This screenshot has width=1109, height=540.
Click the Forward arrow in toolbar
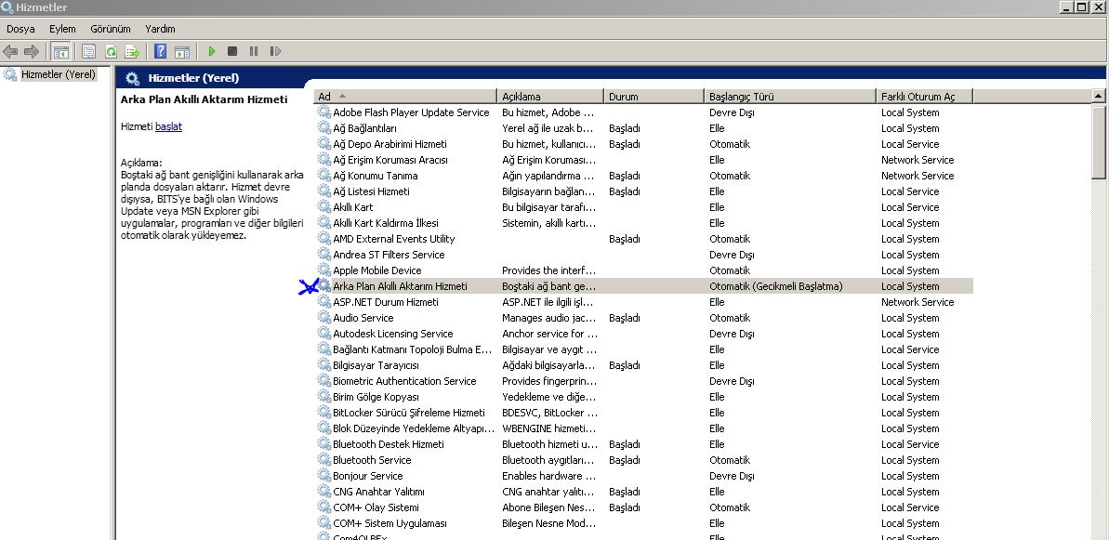pos(32,51)
